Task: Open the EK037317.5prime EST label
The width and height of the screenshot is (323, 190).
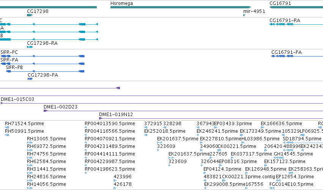Action: pyautogui.click(x=252, y=154)
